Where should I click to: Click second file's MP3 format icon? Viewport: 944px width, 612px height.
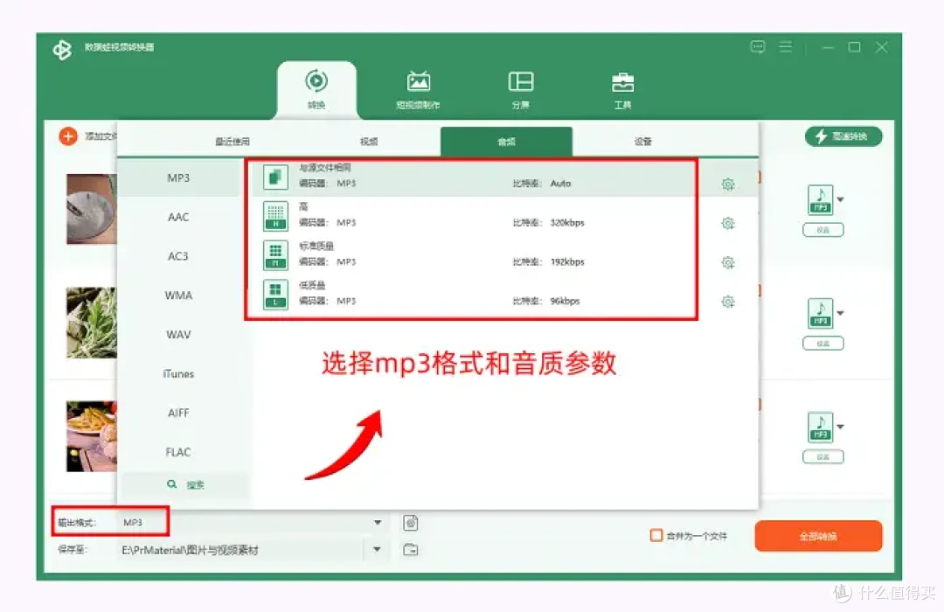pos(821,313)
